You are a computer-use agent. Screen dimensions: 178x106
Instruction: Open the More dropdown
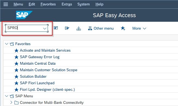click(139, 28)
